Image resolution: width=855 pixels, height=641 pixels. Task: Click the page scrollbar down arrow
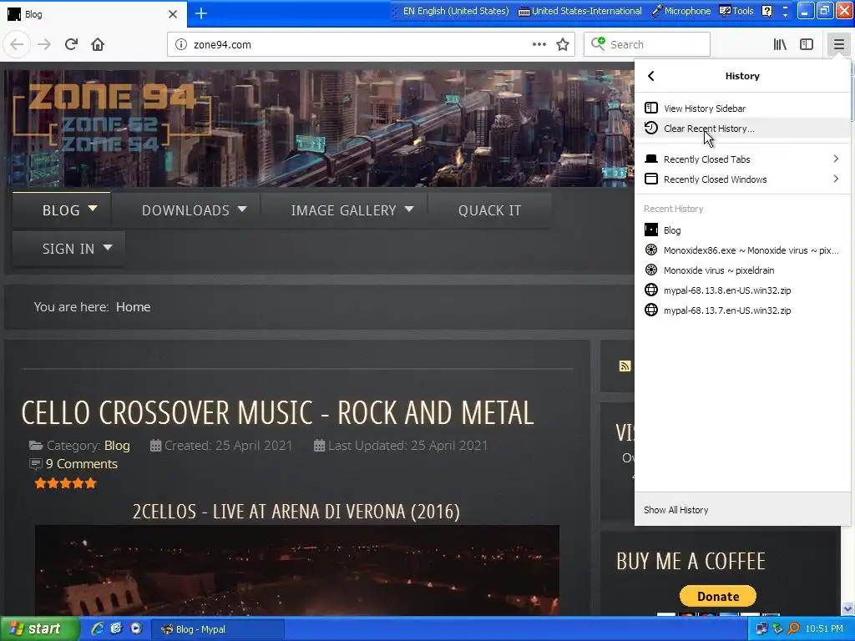tap(847, 608)
